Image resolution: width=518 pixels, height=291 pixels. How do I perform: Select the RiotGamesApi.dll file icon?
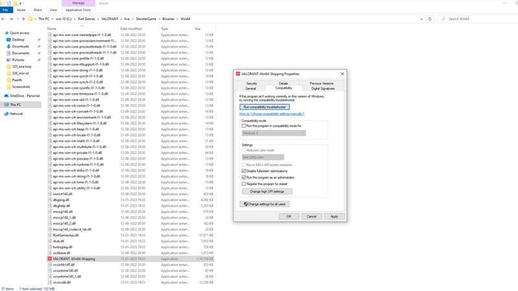[50, 235]
